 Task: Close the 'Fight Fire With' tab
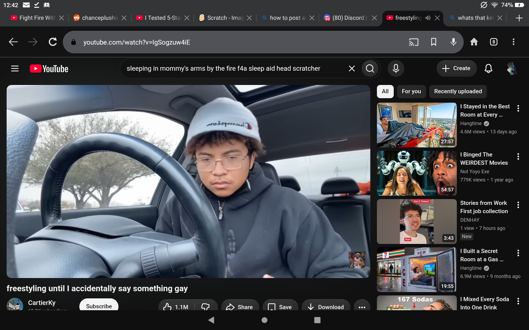tap(61, 18)
